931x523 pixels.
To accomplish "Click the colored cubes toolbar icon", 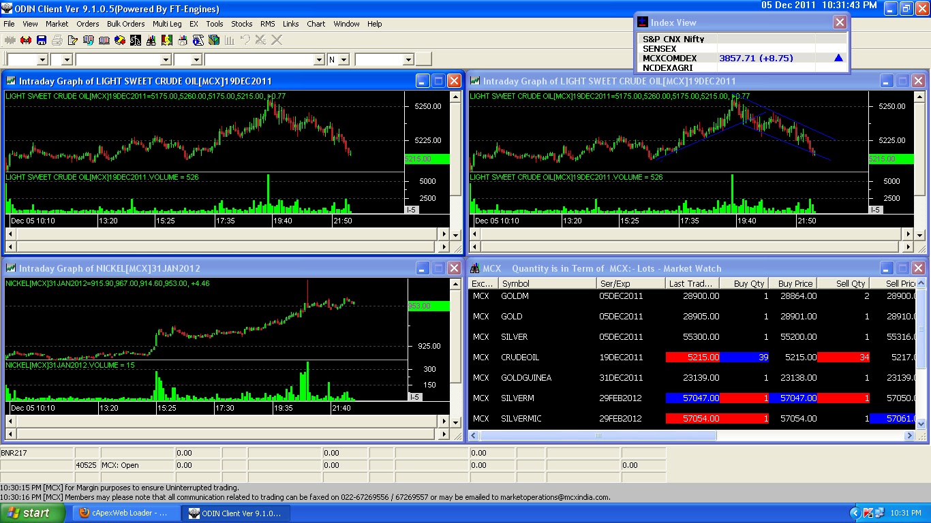I will click(120, 40).
